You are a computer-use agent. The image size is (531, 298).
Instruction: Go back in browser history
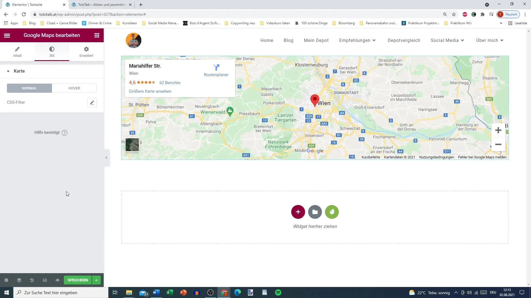click(6, 14)
